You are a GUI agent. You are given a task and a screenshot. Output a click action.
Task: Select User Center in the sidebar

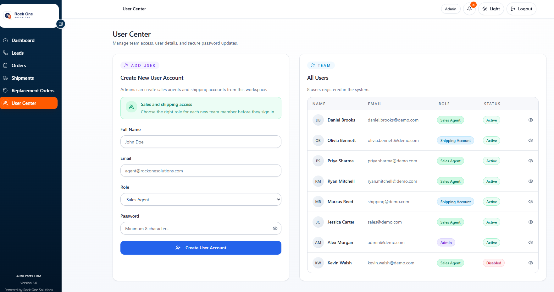29,103
